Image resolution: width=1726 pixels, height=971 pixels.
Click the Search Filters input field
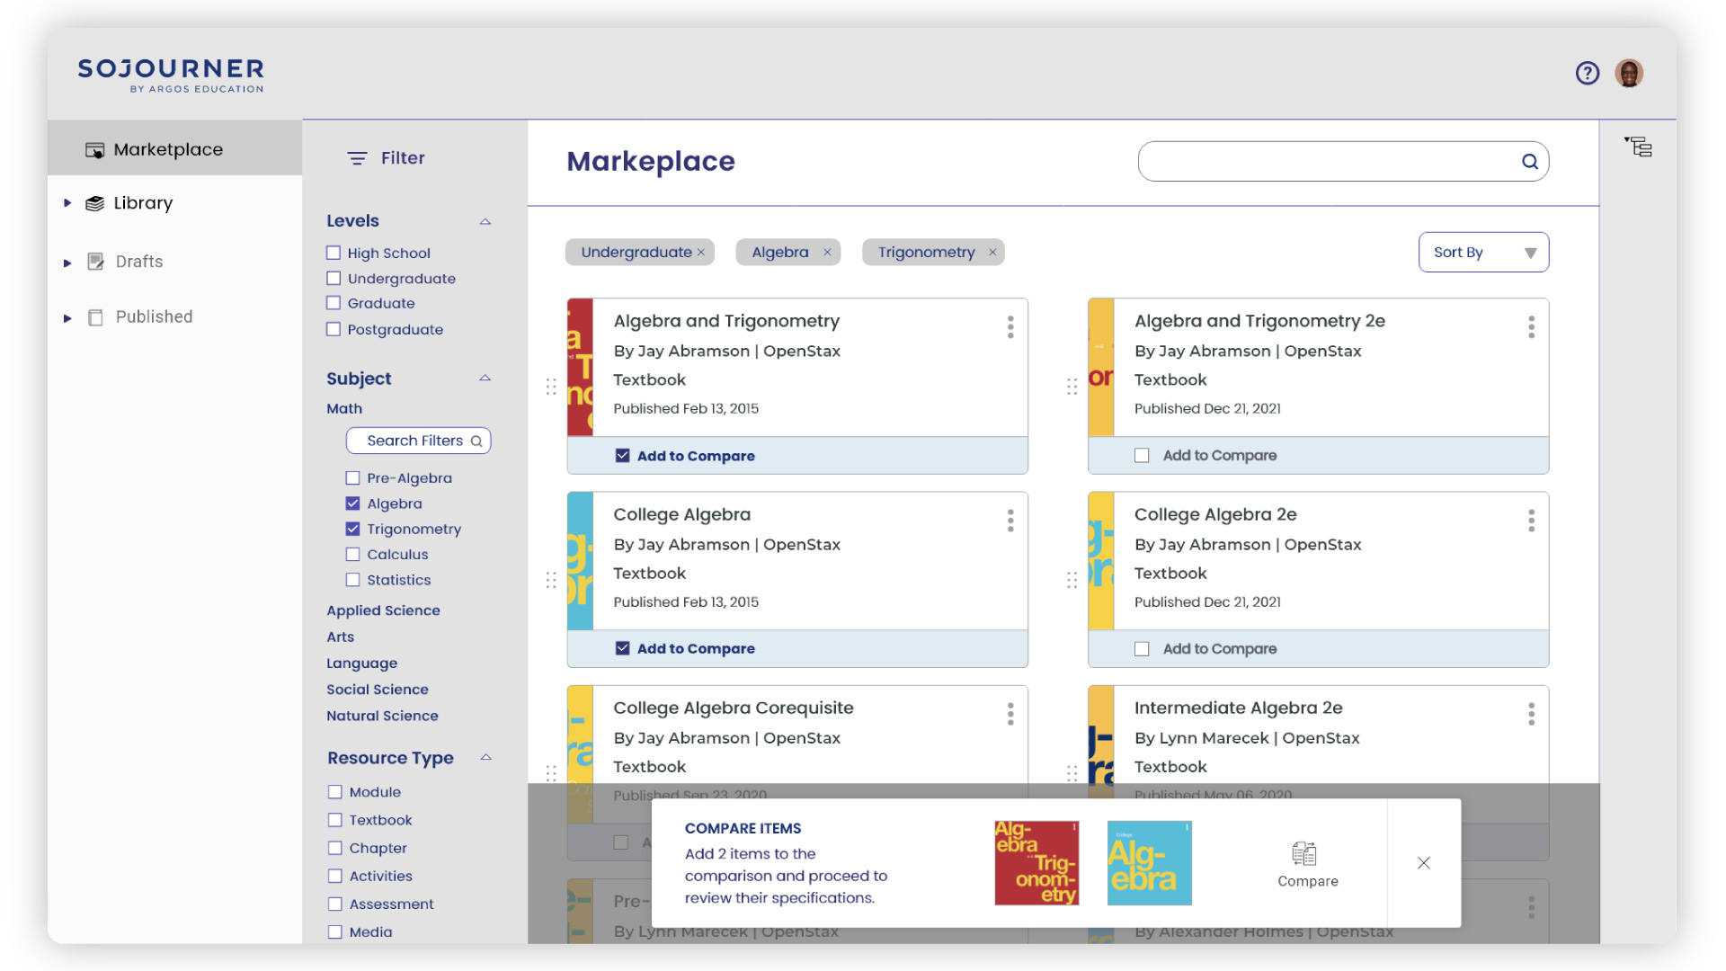[x=418, y=441]
